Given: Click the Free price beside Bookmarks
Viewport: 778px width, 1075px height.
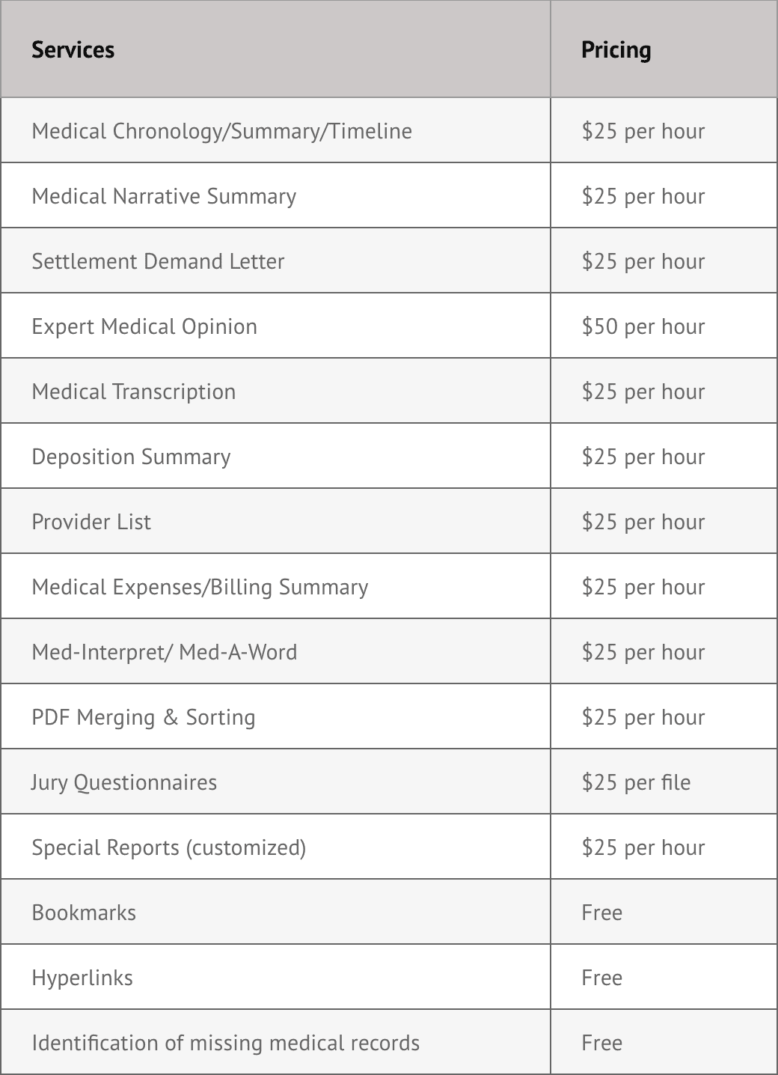Looking at the screenshot, I should click(601, 913).
